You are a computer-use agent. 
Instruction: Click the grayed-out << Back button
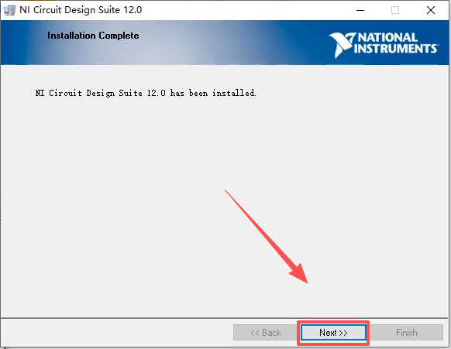point(266,333)
